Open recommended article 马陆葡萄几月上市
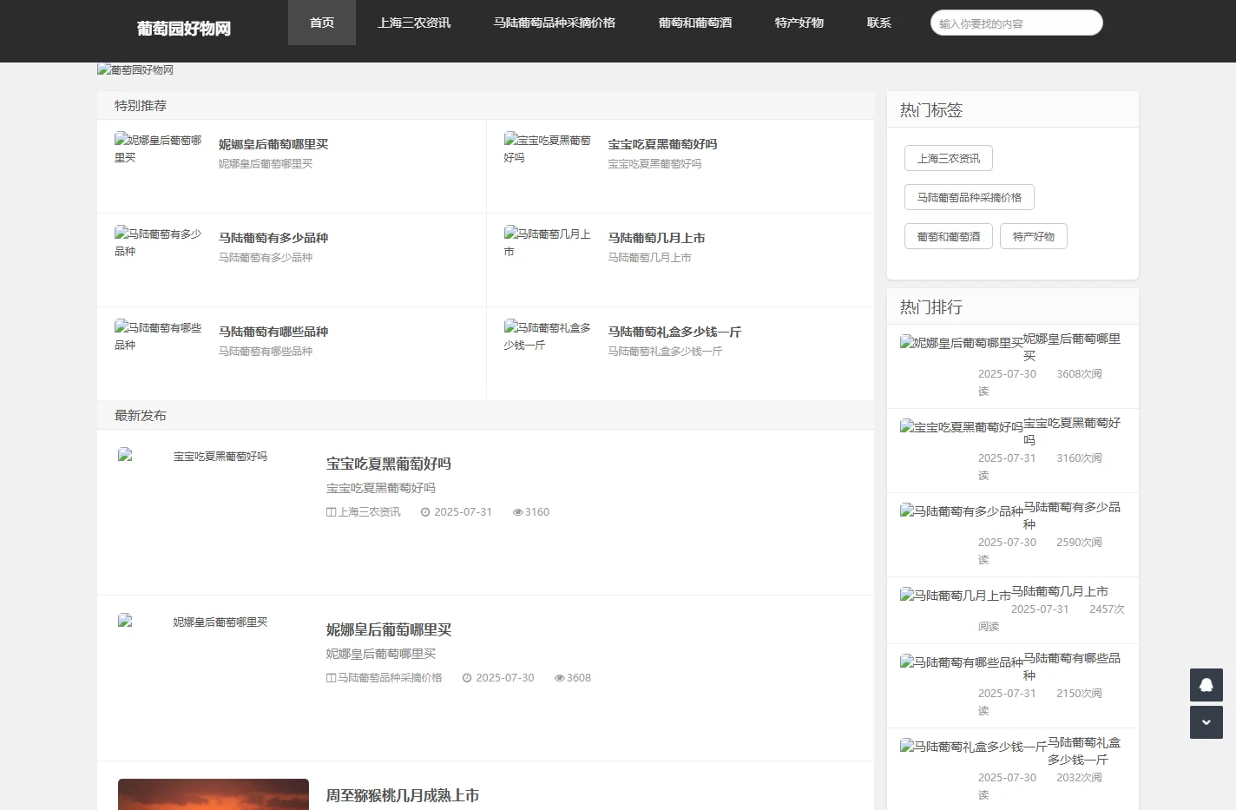This screenshot has width=1236, height=810. click(x=657, y=238)
